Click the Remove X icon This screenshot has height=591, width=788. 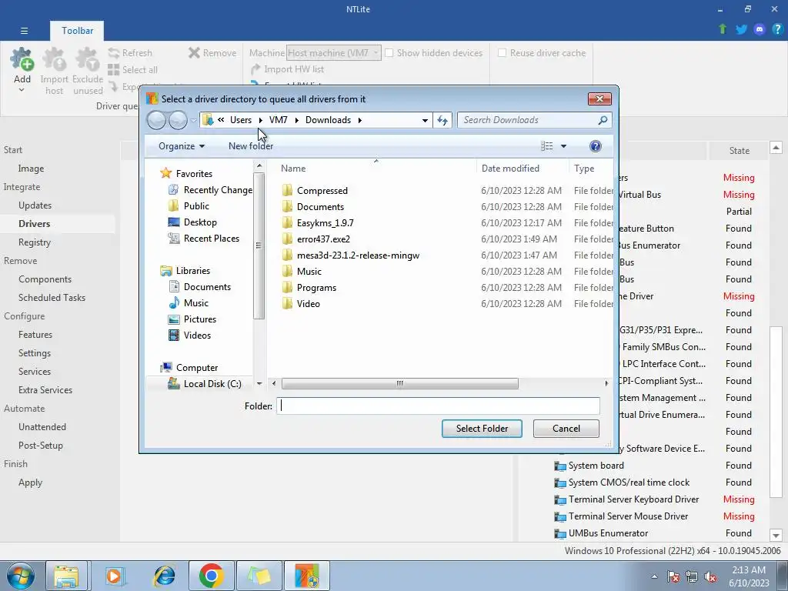[x=194, y=53]
